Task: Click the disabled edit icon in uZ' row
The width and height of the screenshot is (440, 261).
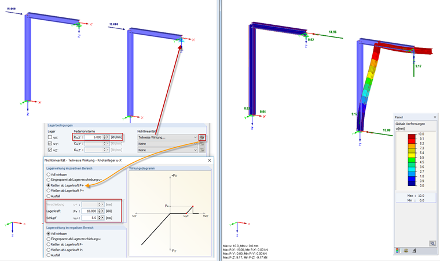Action: tap(201, 150)
